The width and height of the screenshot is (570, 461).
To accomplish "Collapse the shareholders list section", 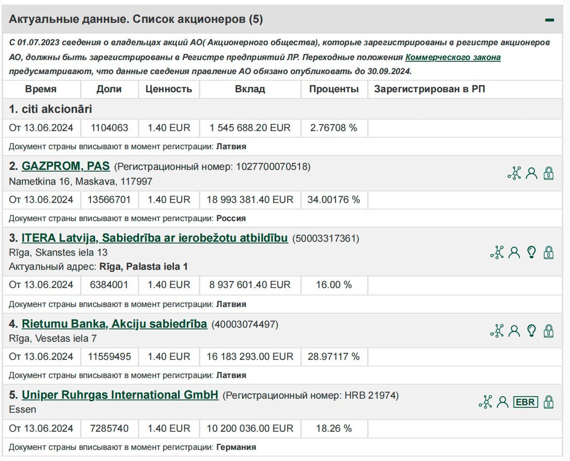I will (x=550, y=20).
